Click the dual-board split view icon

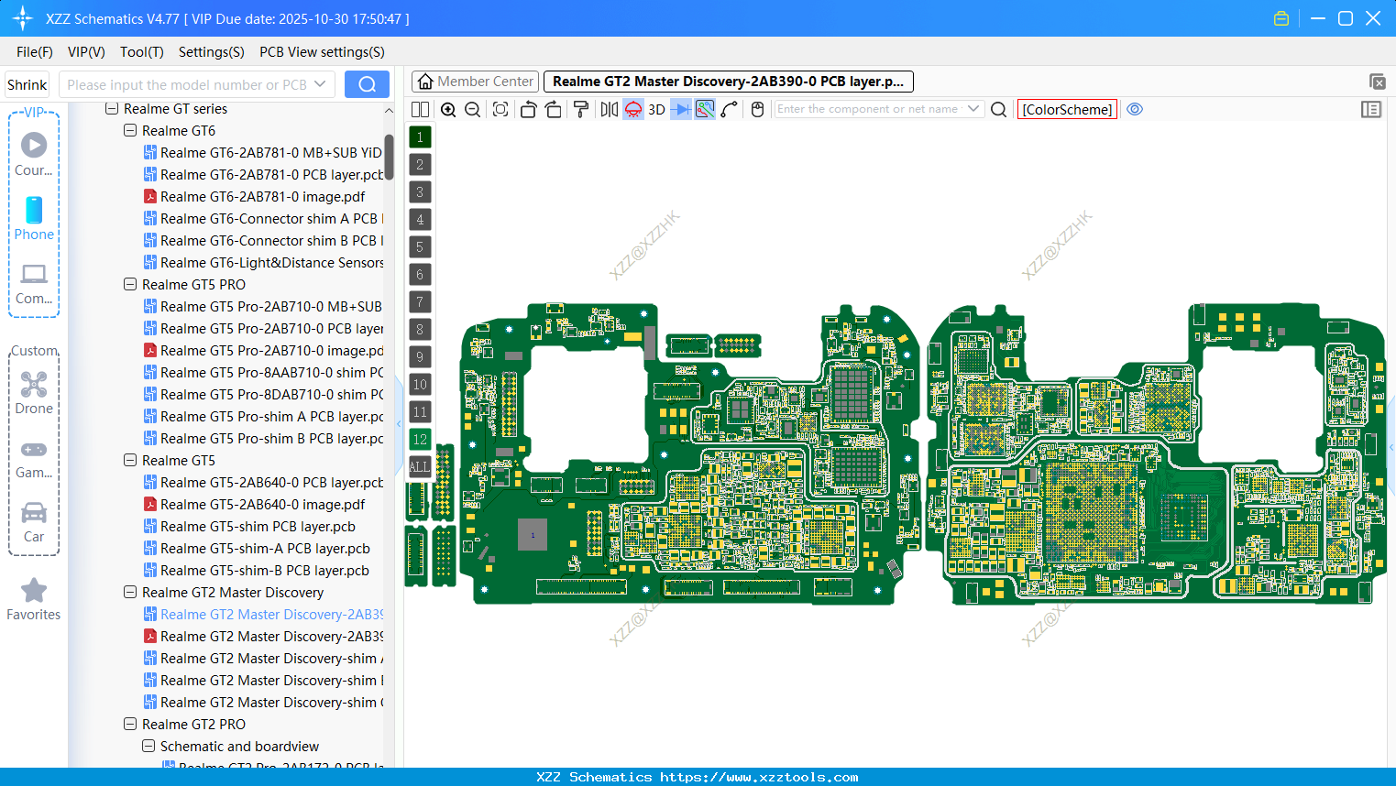[420, 109]
